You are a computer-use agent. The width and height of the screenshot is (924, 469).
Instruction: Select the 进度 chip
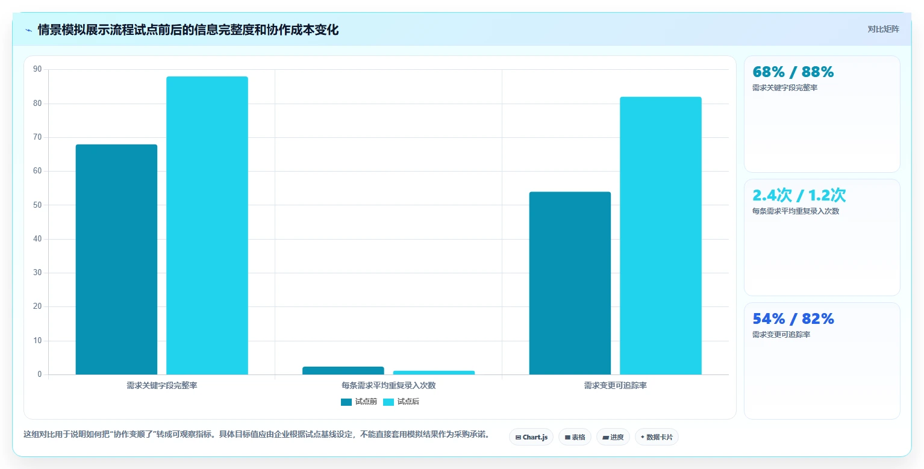tap(613, 437)
